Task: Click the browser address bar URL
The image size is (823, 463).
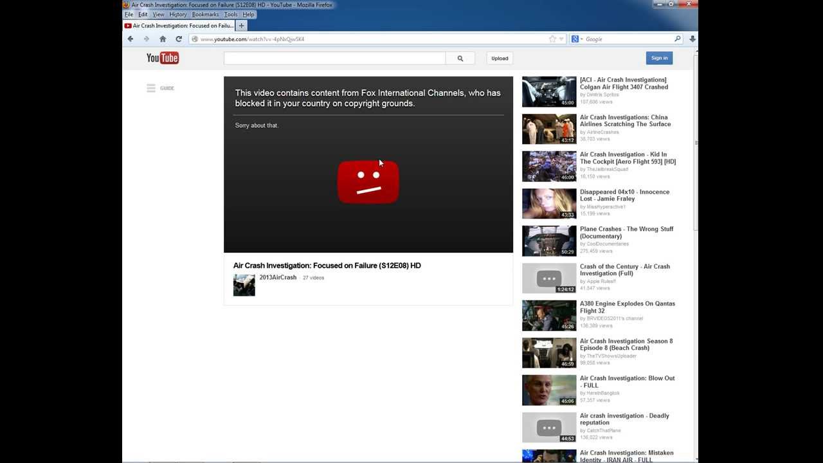Action: click(x=252, y=39)
